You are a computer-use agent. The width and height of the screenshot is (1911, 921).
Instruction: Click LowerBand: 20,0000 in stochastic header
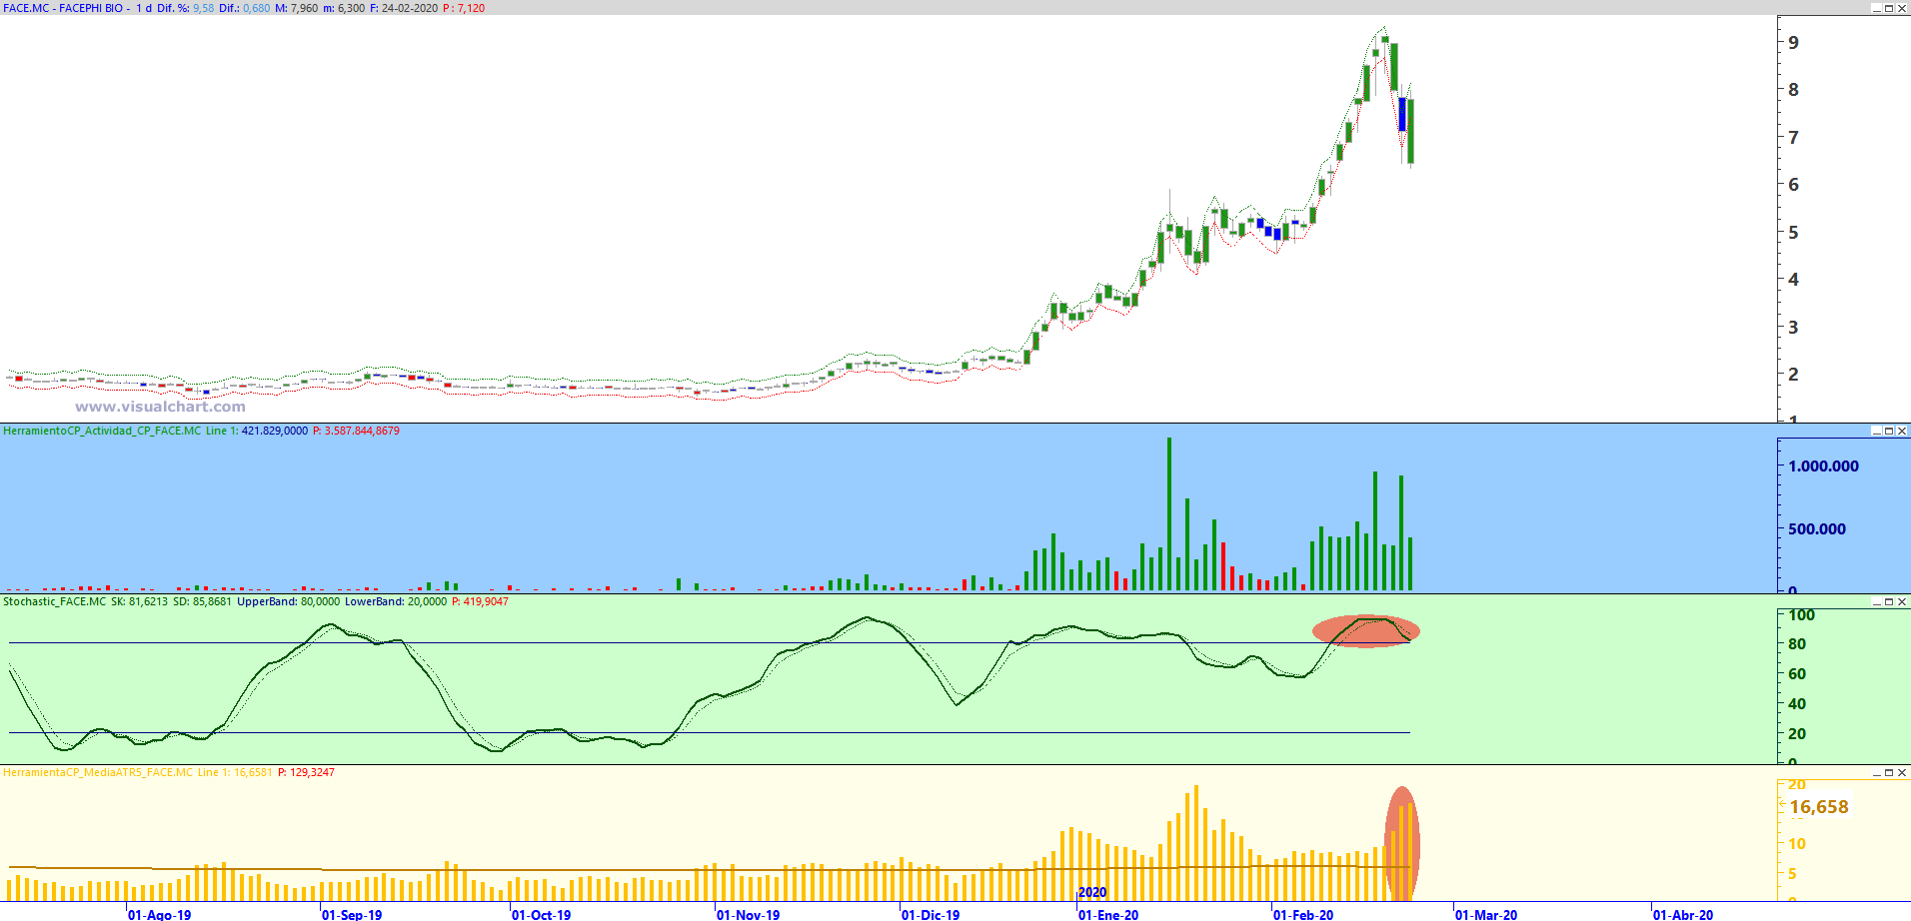pos(396,602)
